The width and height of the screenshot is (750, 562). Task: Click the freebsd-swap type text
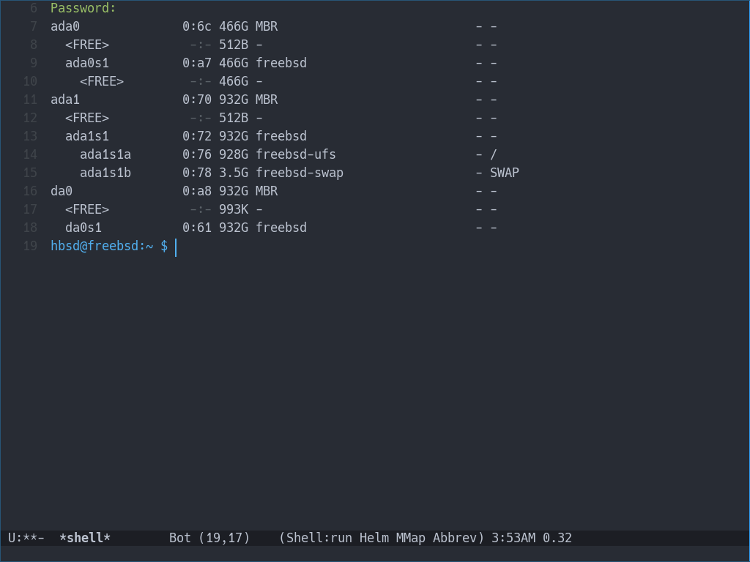coord(300,173)
